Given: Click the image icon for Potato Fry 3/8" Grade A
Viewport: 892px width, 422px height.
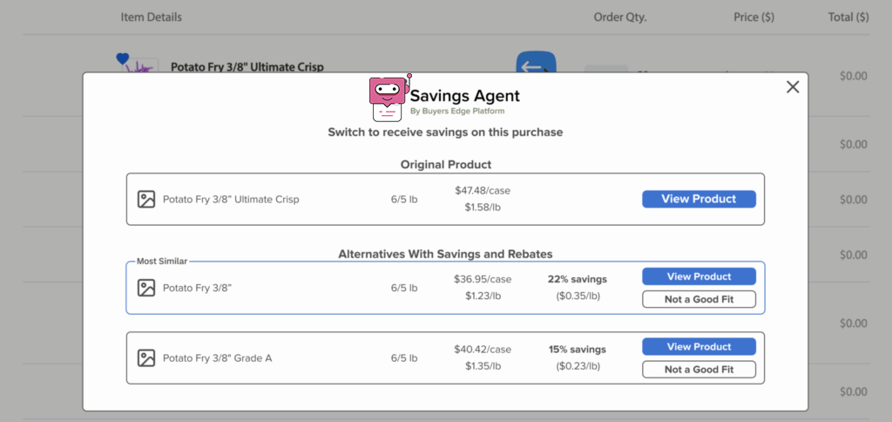Looking at the screenshot, I should pyautogui.click(x=146, y=357).
